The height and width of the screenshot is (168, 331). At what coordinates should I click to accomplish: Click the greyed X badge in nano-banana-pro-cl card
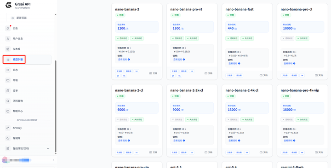coord(287,39)
